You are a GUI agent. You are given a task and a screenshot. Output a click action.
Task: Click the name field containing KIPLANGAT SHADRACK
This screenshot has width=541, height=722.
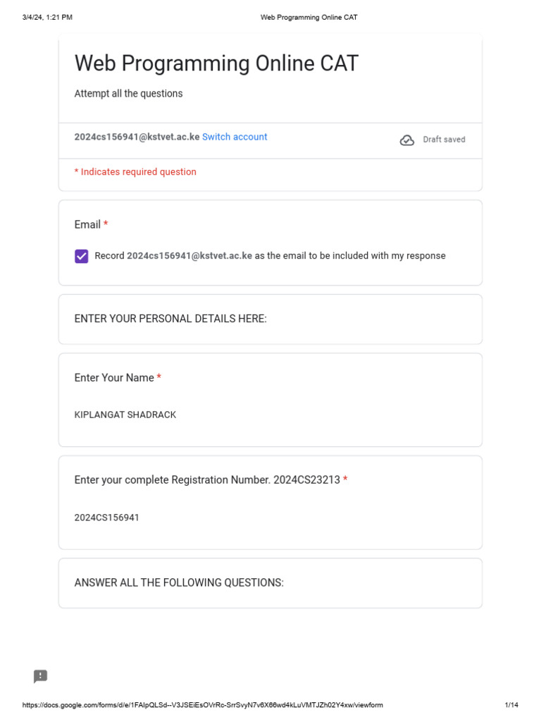125,415
